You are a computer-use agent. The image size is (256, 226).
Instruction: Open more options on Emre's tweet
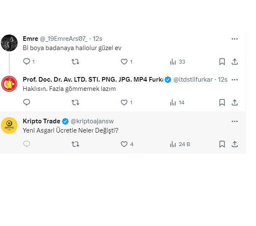pyautogui.click(x=235, y=39)
